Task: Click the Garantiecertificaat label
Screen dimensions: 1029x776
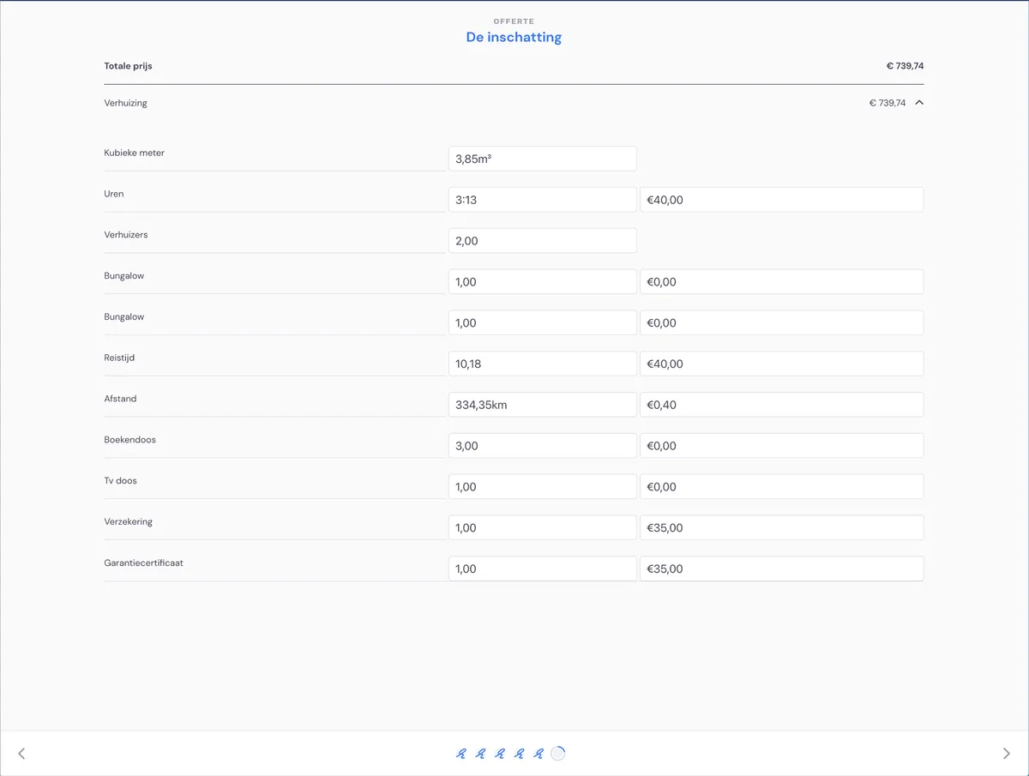Action: tap(144, 563)
